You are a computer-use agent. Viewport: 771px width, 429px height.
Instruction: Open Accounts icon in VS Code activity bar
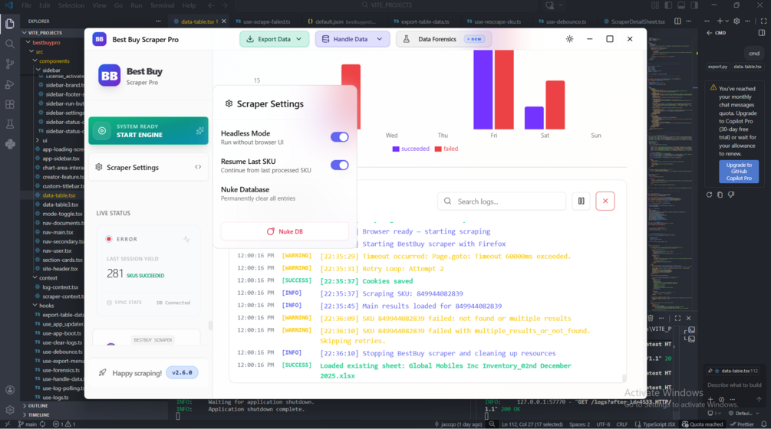10,390
